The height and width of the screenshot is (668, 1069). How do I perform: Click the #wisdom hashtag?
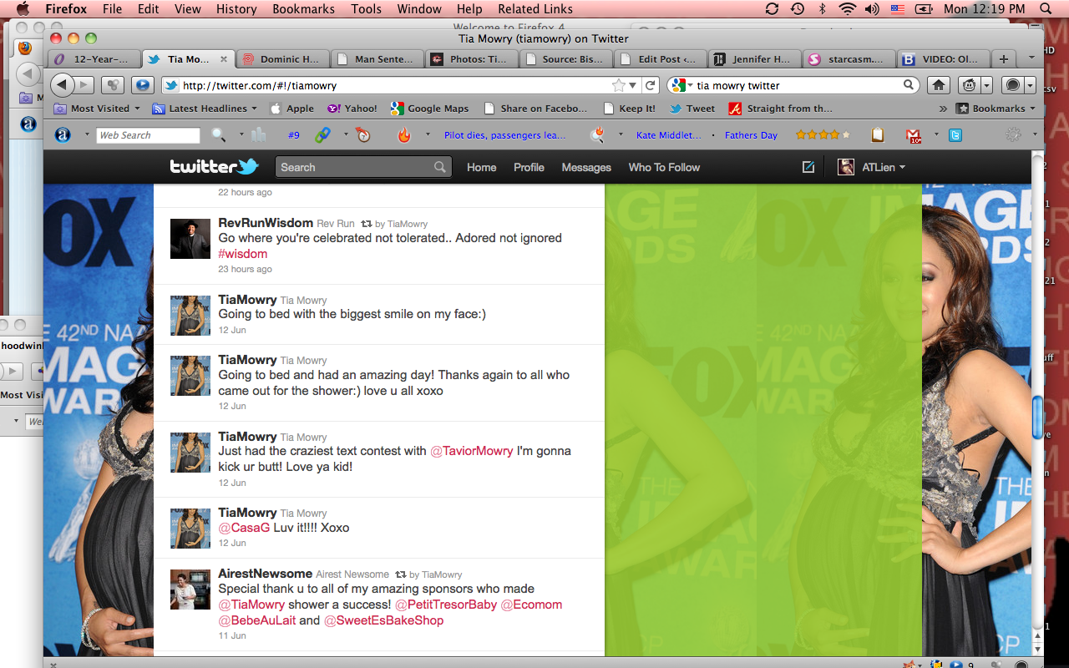243,254
